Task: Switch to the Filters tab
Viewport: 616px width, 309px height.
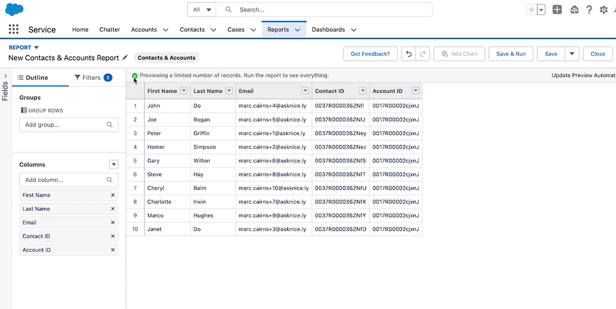Action: pos(92,77)
